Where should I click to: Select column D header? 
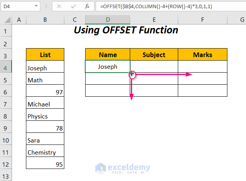click(x=108, y=20)
